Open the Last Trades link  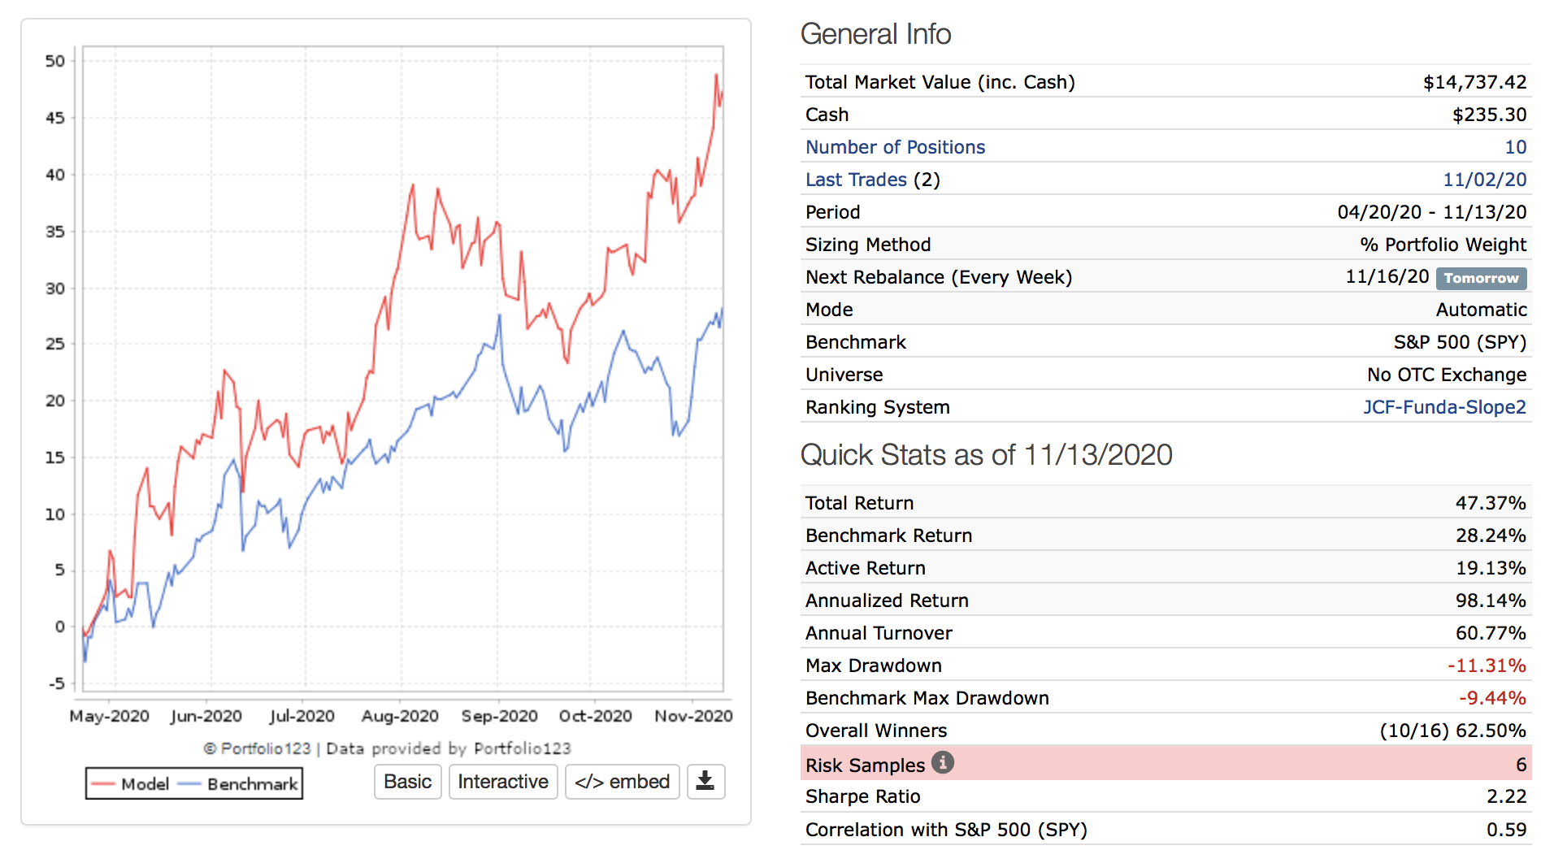coord(855,180)
